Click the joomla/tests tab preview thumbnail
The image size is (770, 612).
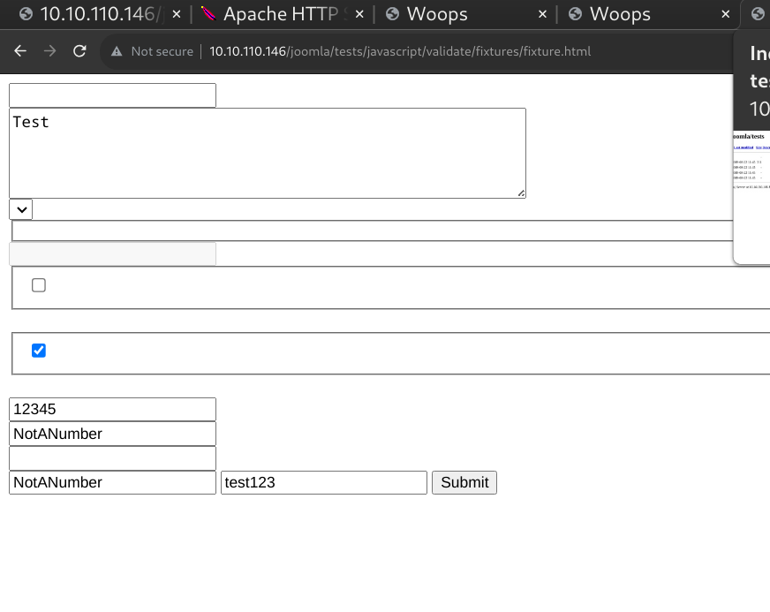[x=751, y=194]
